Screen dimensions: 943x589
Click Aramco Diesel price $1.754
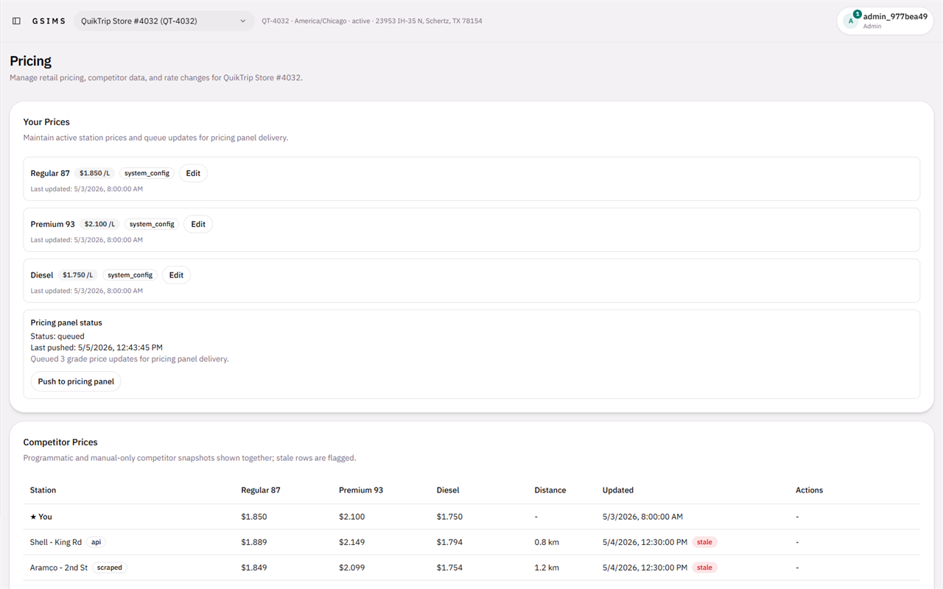449,568
